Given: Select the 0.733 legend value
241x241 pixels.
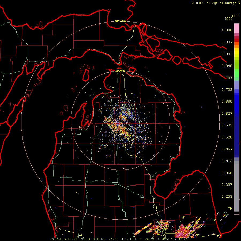Looking at the screenshot, I should (x=227, y=90).
